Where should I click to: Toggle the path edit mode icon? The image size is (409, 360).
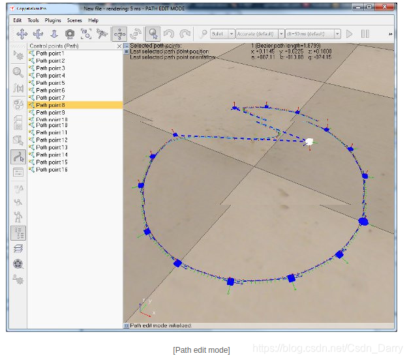click(18, 157)
